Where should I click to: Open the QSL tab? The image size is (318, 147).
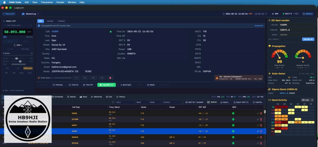109,97
